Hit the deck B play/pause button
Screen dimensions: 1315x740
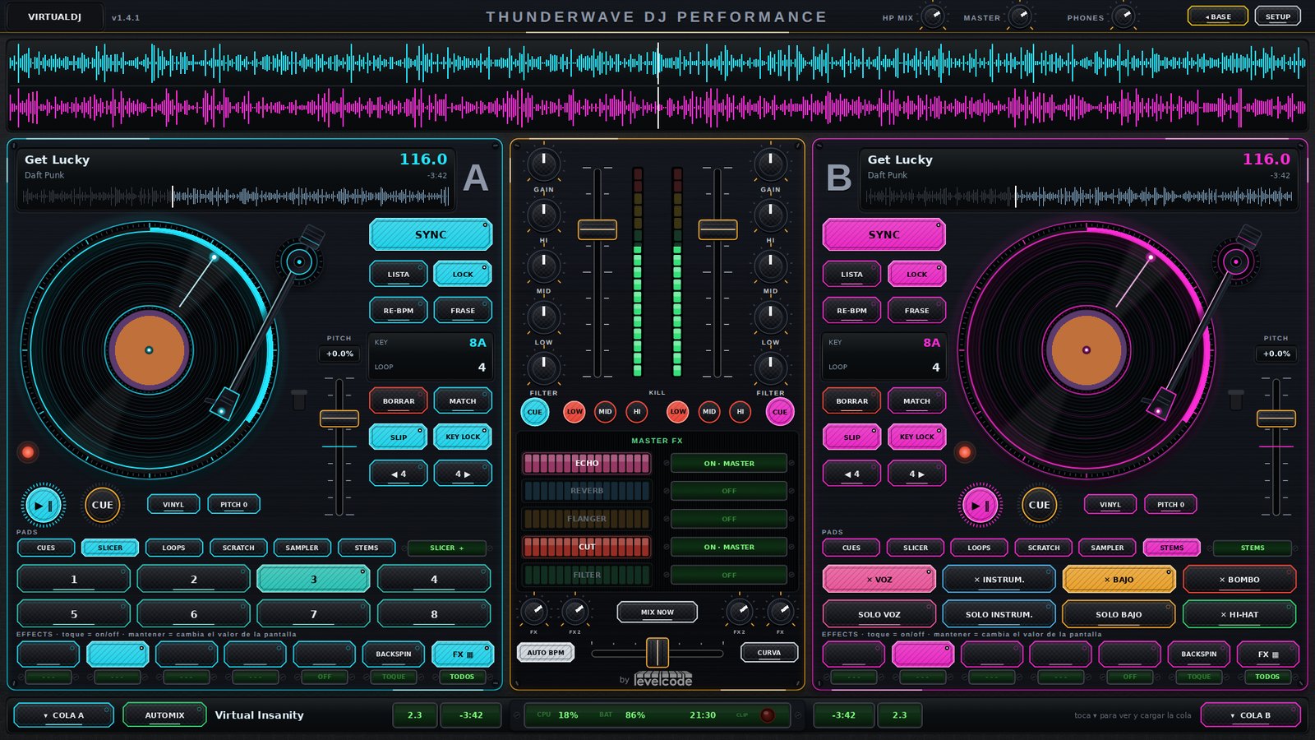pos(980,505)
